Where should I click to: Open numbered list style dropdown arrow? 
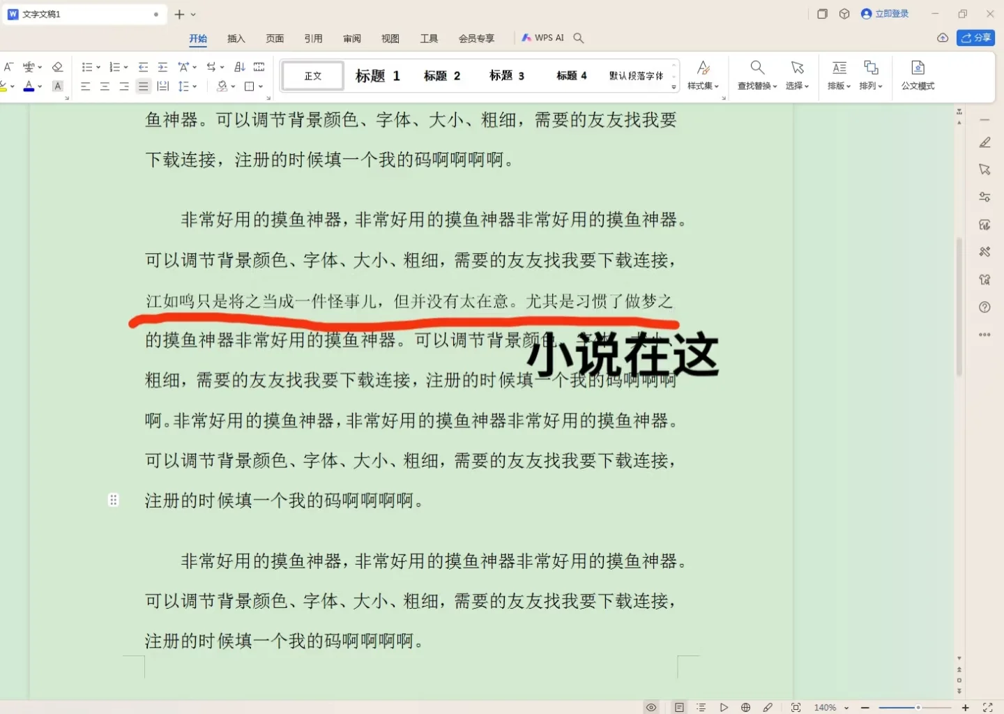(125, 68)
